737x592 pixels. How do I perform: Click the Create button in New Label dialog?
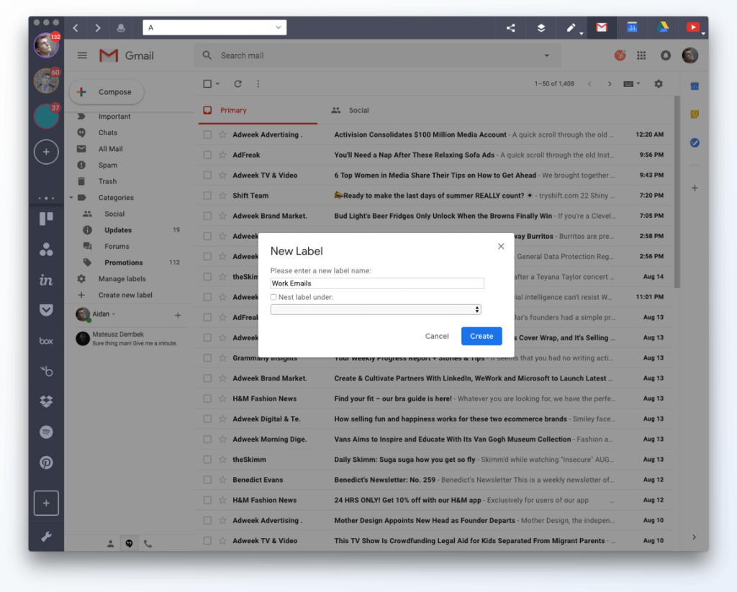point(481,336)
